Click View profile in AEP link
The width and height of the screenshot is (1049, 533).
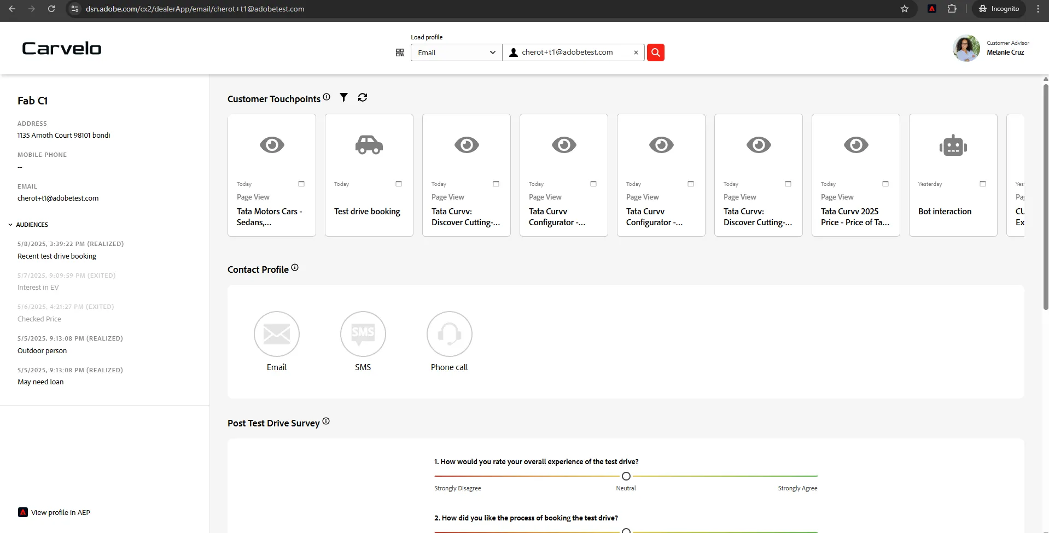(61, 512)
